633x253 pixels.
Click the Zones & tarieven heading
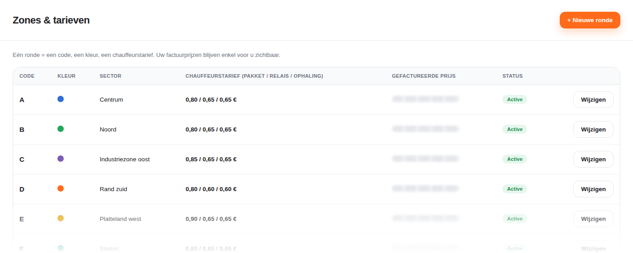[x=51, y=20]
